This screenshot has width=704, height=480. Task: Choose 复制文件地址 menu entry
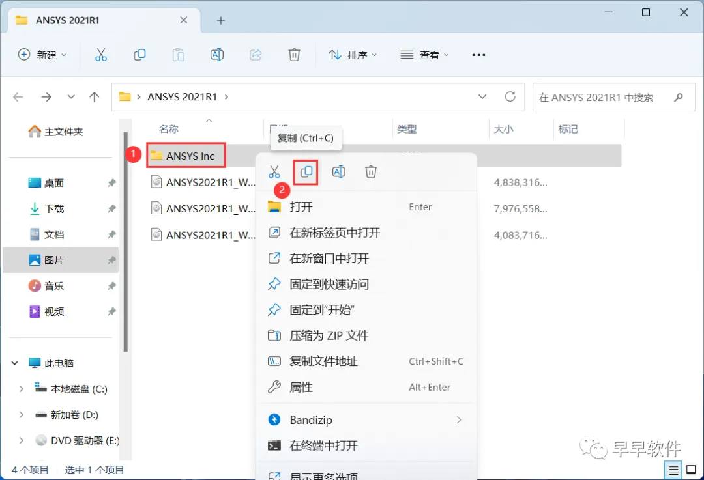tap(366, 361)
